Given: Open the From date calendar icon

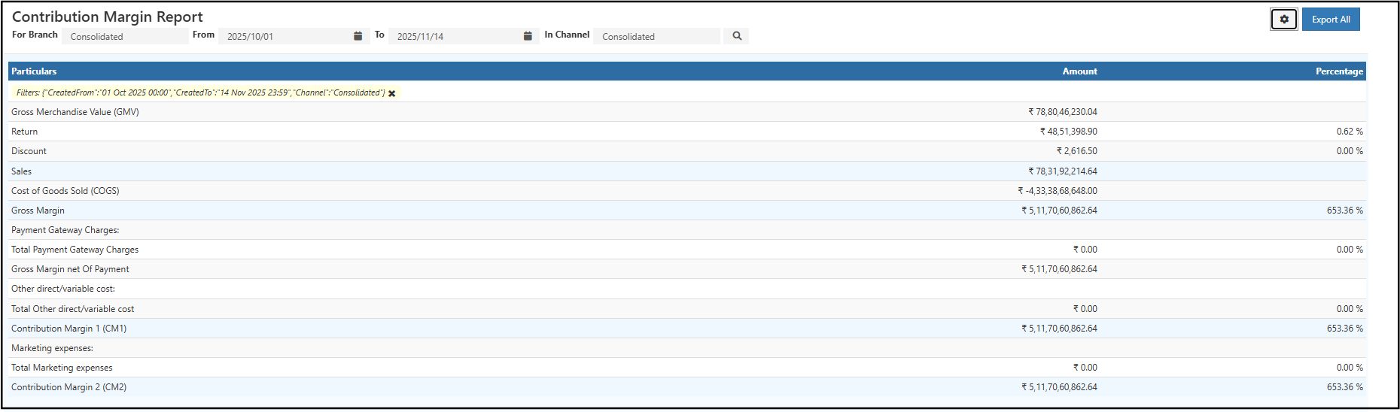Looking at the screenshot, I should (358, 36).
